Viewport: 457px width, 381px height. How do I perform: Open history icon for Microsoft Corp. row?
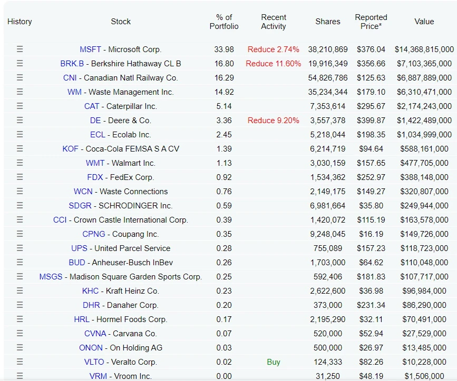20,49
